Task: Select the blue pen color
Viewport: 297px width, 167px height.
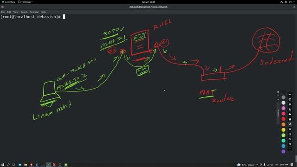Action: click(x=284, y=146)
